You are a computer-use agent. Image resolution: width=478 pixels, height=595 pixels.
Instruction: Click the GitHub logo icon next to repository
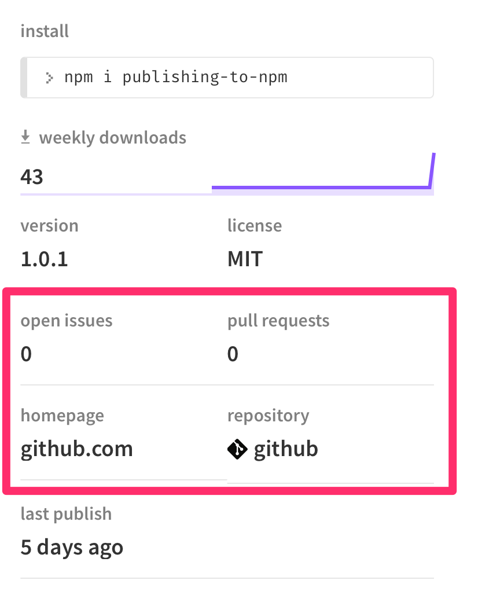[x=238, y=448]
